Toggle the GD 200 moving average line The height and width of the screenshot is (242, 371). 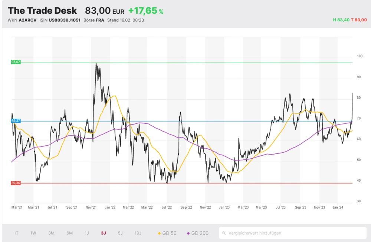point(198,233)
